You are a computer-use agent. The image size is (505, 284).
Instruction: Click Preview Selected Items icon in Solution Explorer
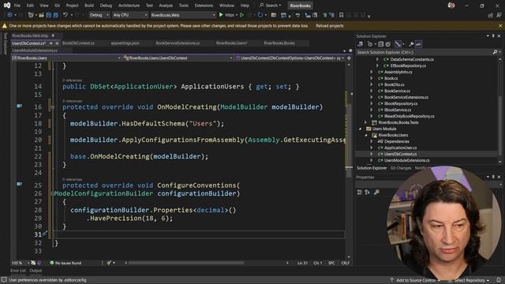coord(418,44)
